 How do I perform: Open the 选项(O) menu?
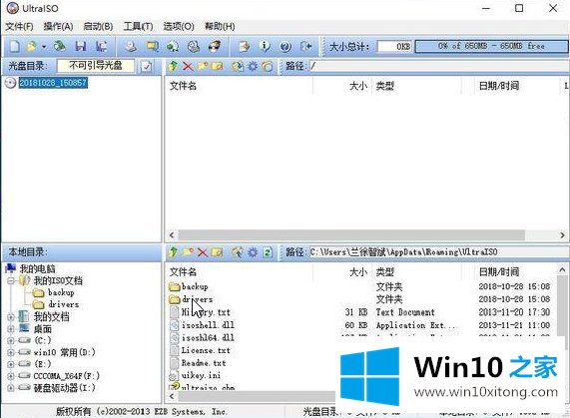click(x=178, y=27)
